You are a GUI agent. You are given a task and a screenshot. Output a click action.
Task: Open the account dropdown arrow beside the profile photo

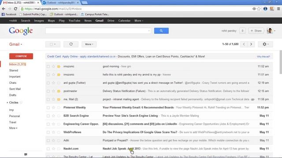coord(275,31)
